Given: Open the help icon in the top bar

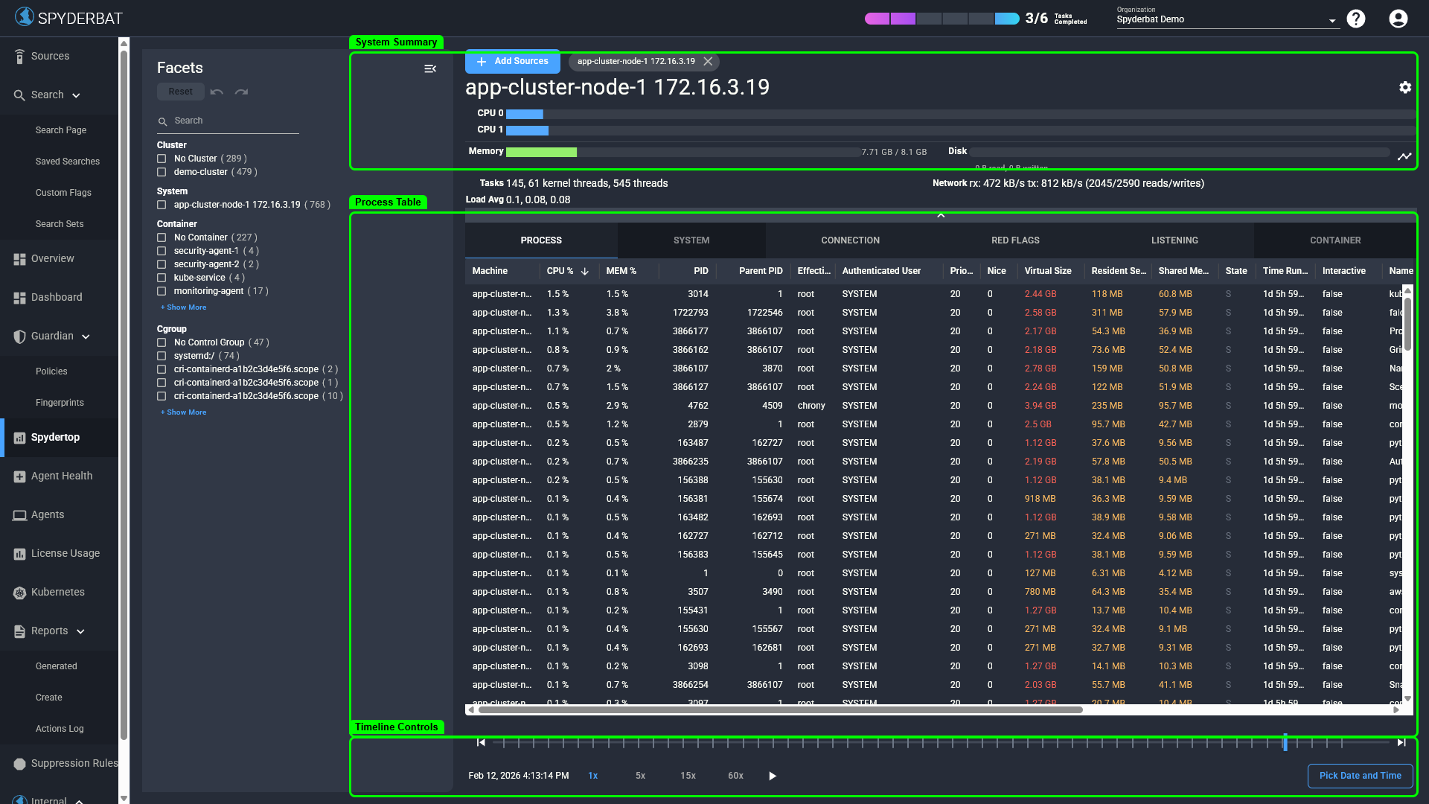Looking at the screenshot, I should [x=1356, y=19].
